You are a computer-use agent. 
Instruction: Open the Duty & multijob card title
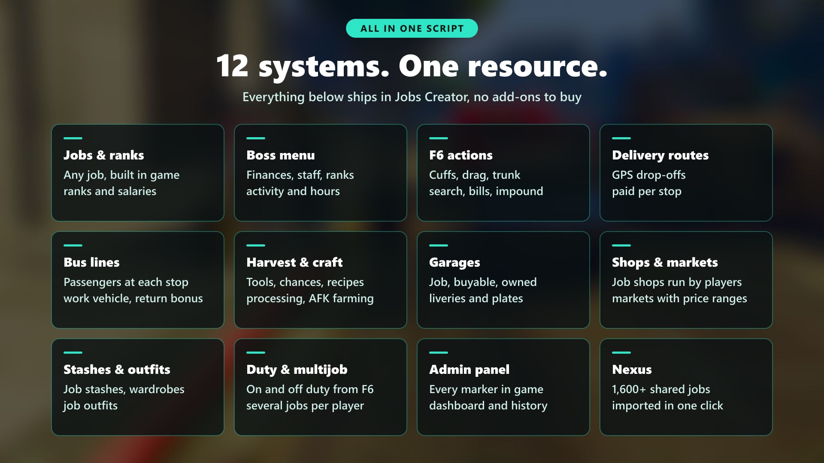(297, 370)
